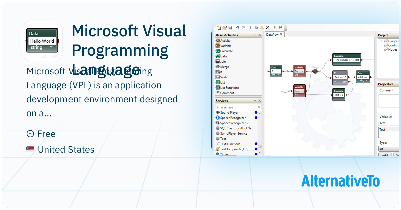This screenshot has height=210, width=401.
Task: Click the info icon beside SpeechRecognizer
Action: click(x=256, y=118)
